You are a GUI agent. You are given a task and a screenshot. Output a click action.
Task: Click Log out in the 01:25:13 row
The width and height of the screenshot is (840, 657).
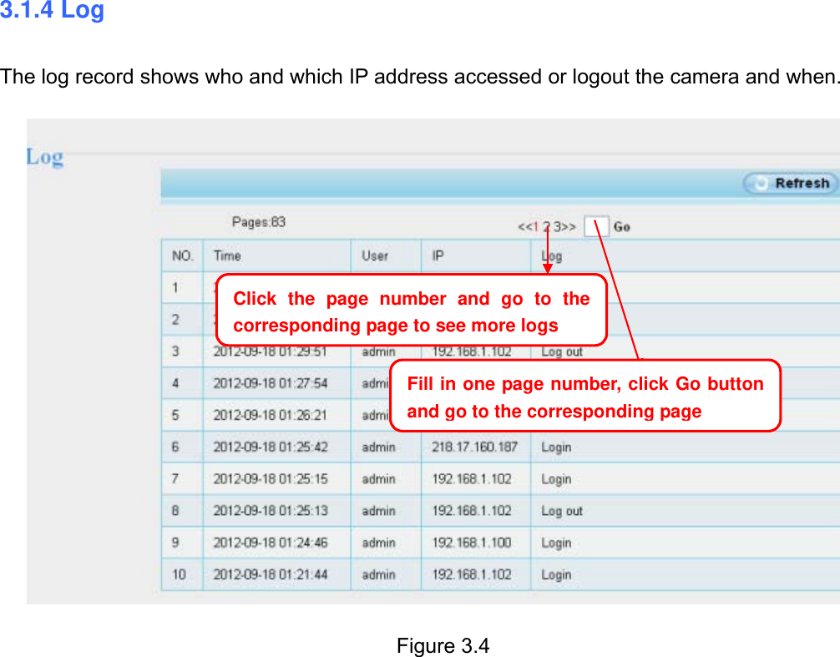coord(561,512)
